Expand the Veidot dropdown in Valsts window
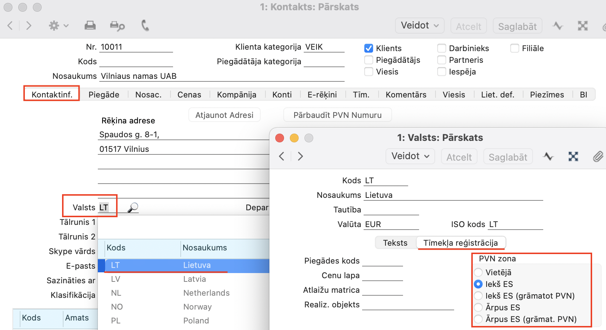The width and height of the screenshot is (606, 330). [x=410, y=156]
